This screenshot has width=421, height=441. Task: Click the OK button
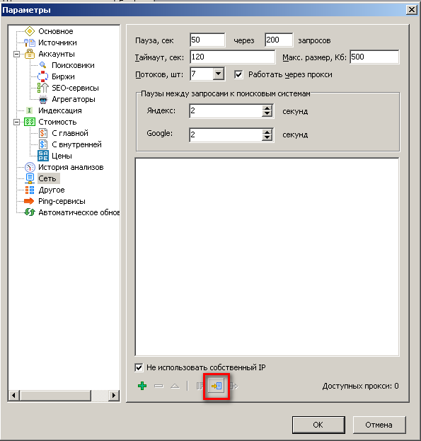318,425
